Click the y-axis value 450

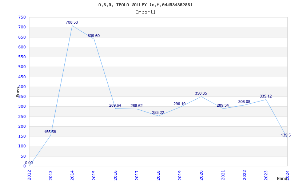click(22, 77)
